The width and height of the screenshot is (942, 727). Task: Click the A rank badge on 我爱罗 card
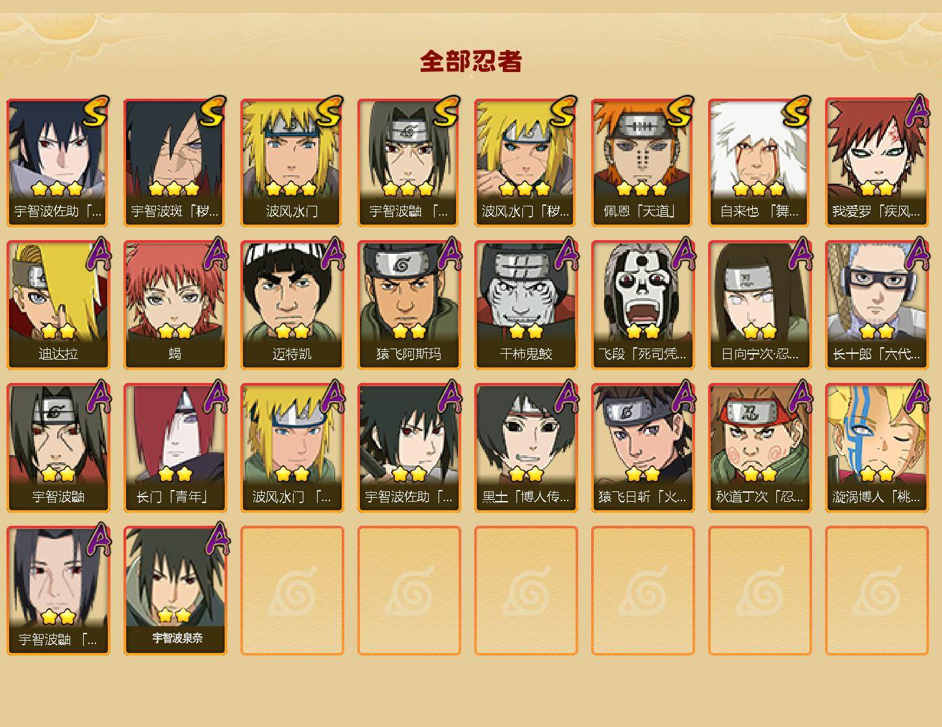(917, 110)
